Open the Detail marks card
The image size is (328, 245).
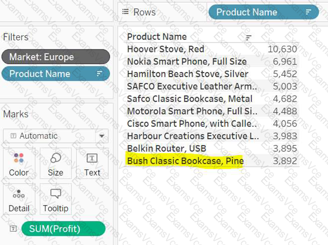click(x=19, y=199)
